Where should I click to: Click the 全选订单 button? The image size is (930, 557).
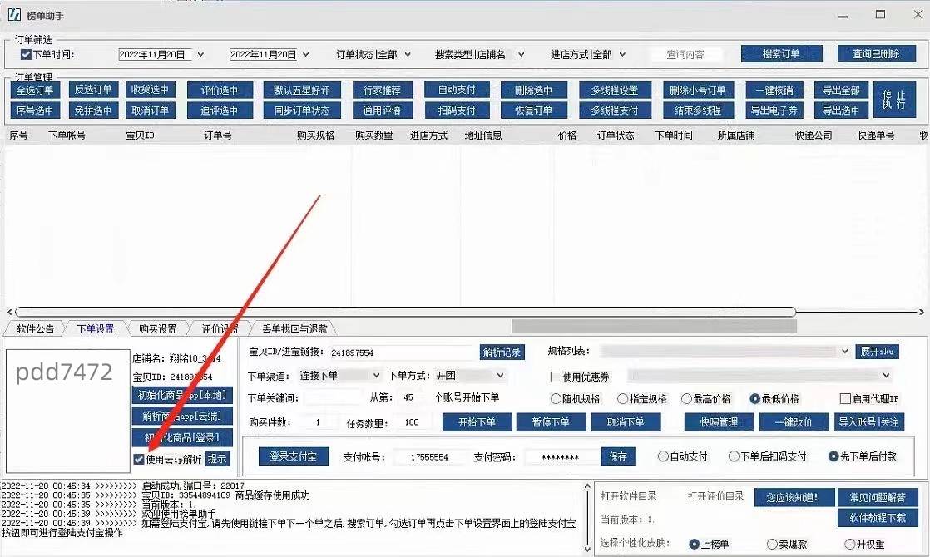click(35, 90)
